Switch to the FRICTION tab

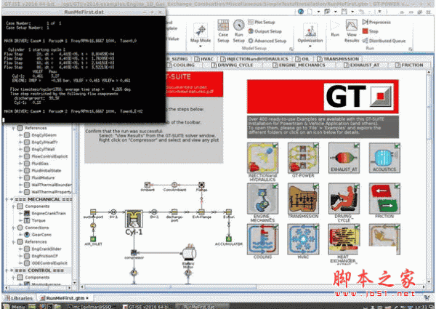point(409,65)
